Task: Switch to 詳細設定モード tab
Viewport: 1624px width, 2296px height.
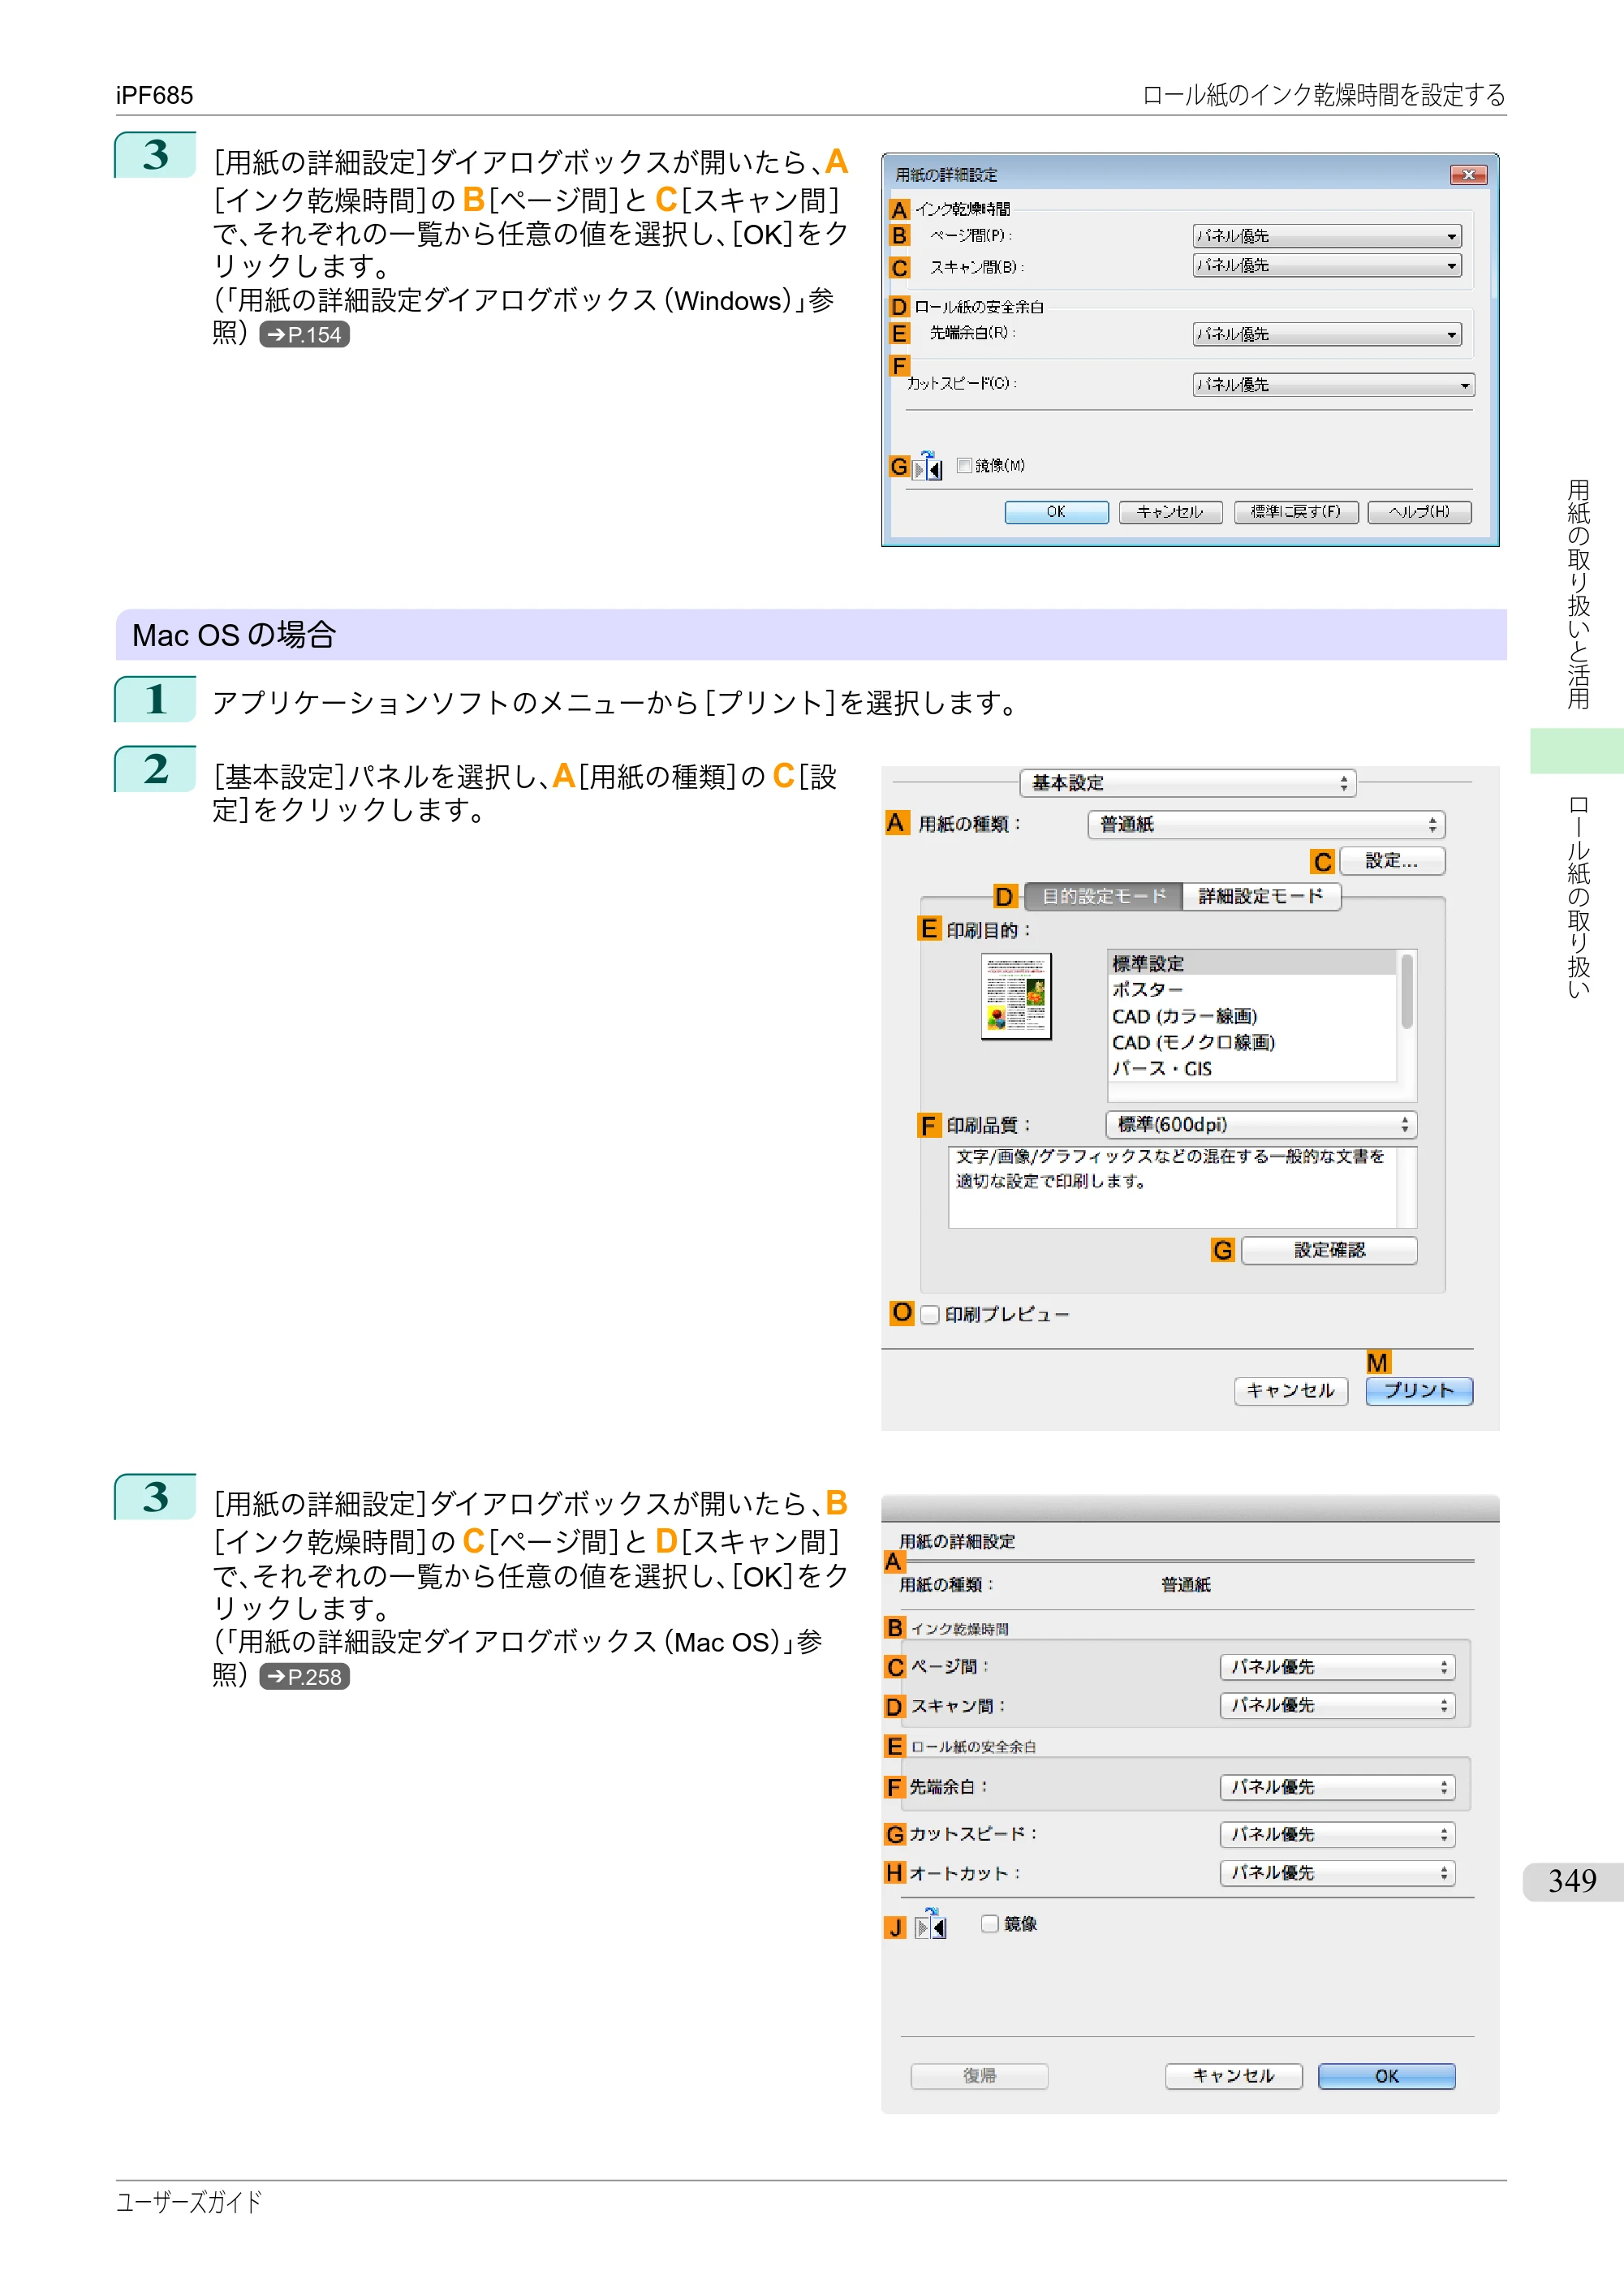Action: coord(1261,896)
